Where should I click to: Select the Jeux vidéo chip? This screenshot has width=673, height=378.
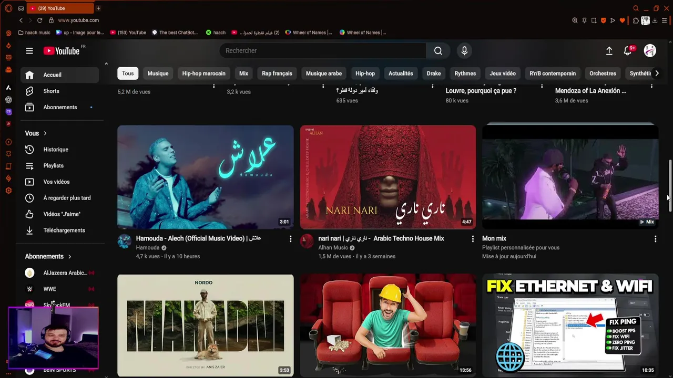tap(503, 73)
